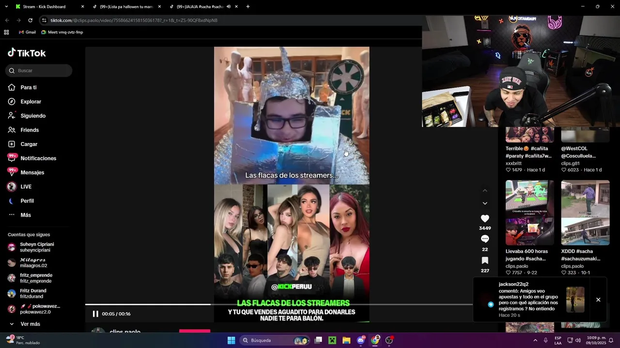Open the Más options menu
The height and width of the screenshot is (348, 620).
pyautogui.click(x=19, y=215)
